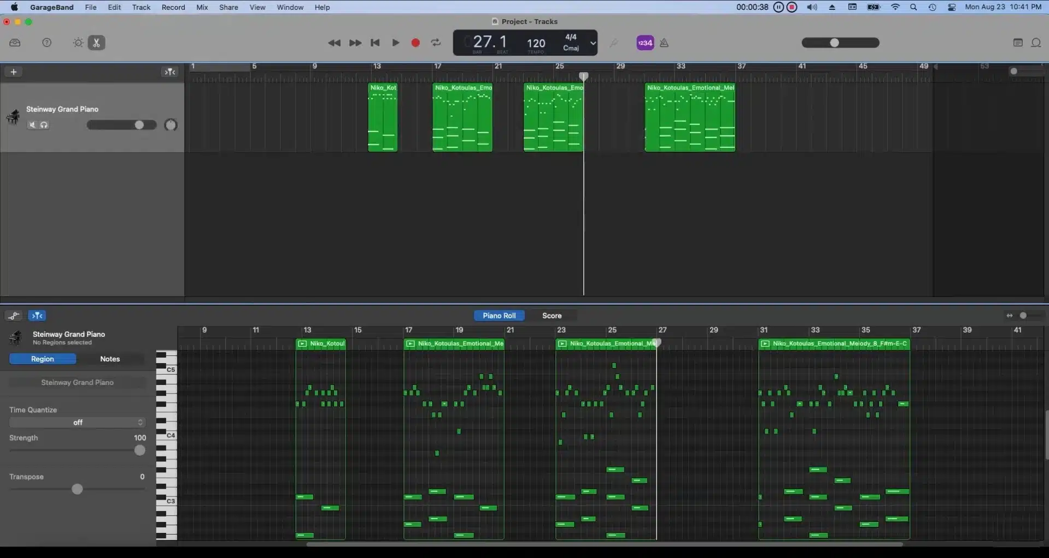Click the red Record button
Screen dimensions: 1049x558
(415, 43)
